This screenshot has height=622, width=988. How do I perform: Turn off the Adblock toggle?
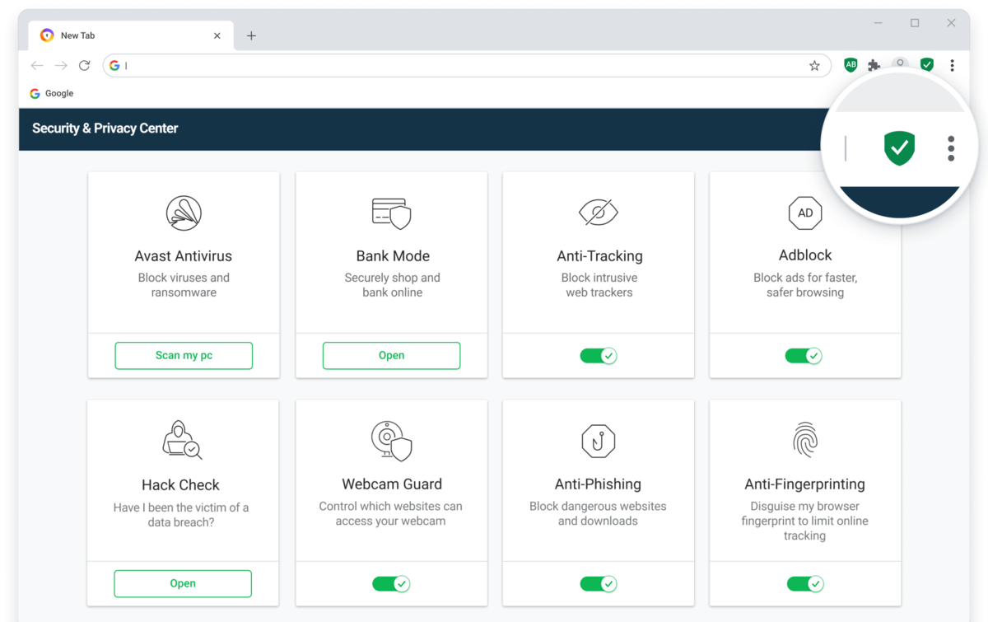pyautogui.click(x=804, y=356)
